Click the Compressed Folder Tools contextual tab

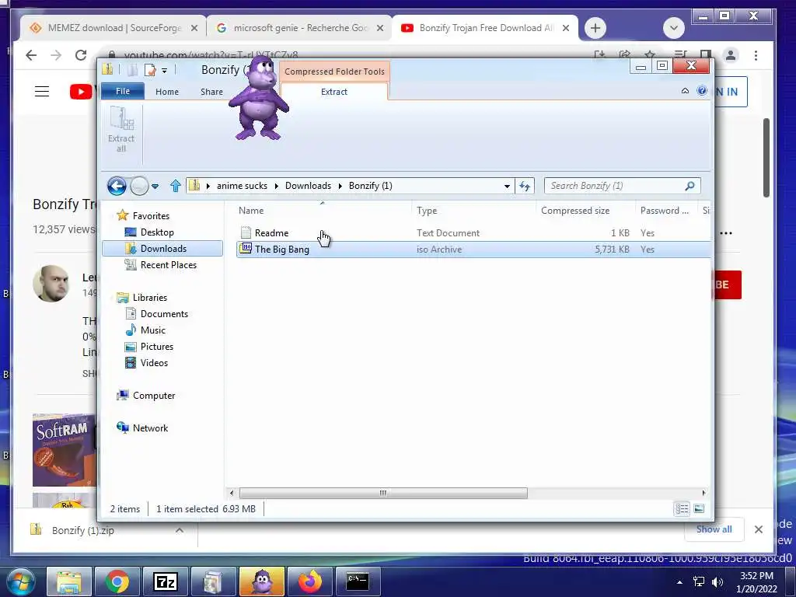(334, 72)
